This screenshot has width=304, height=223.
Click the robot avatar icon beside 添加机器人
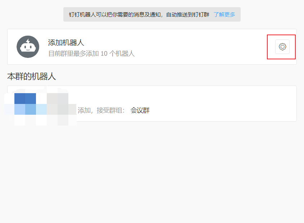coord(28,47)
